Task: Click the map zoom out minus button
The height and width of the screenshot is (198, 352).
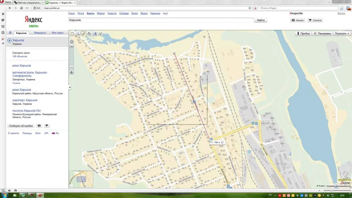Action: (x=72, y=46)
